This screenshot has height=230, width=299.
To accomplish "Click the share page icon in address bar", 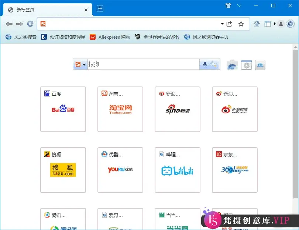I will tap(229, 24).
